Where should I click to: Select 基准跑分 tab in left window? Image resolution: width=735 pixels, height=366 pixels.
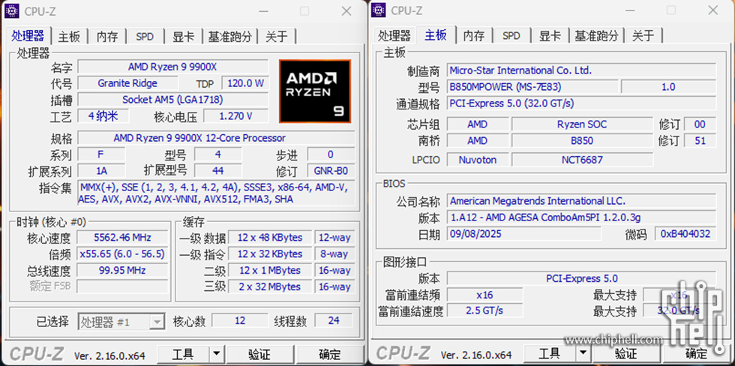[230, 36]
